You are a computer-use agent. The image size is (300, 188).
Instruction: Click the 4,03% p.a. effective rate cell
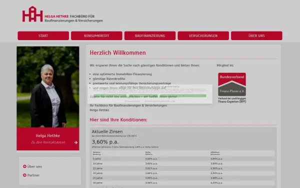(216, 183)
